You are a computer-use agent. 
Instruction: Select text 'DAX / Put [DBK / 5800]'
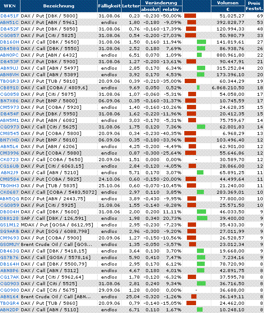(x=49, y=16)
